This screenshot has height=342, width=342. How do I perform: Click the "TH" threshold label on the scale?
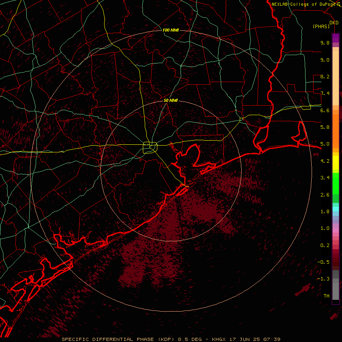click(326, 296)
